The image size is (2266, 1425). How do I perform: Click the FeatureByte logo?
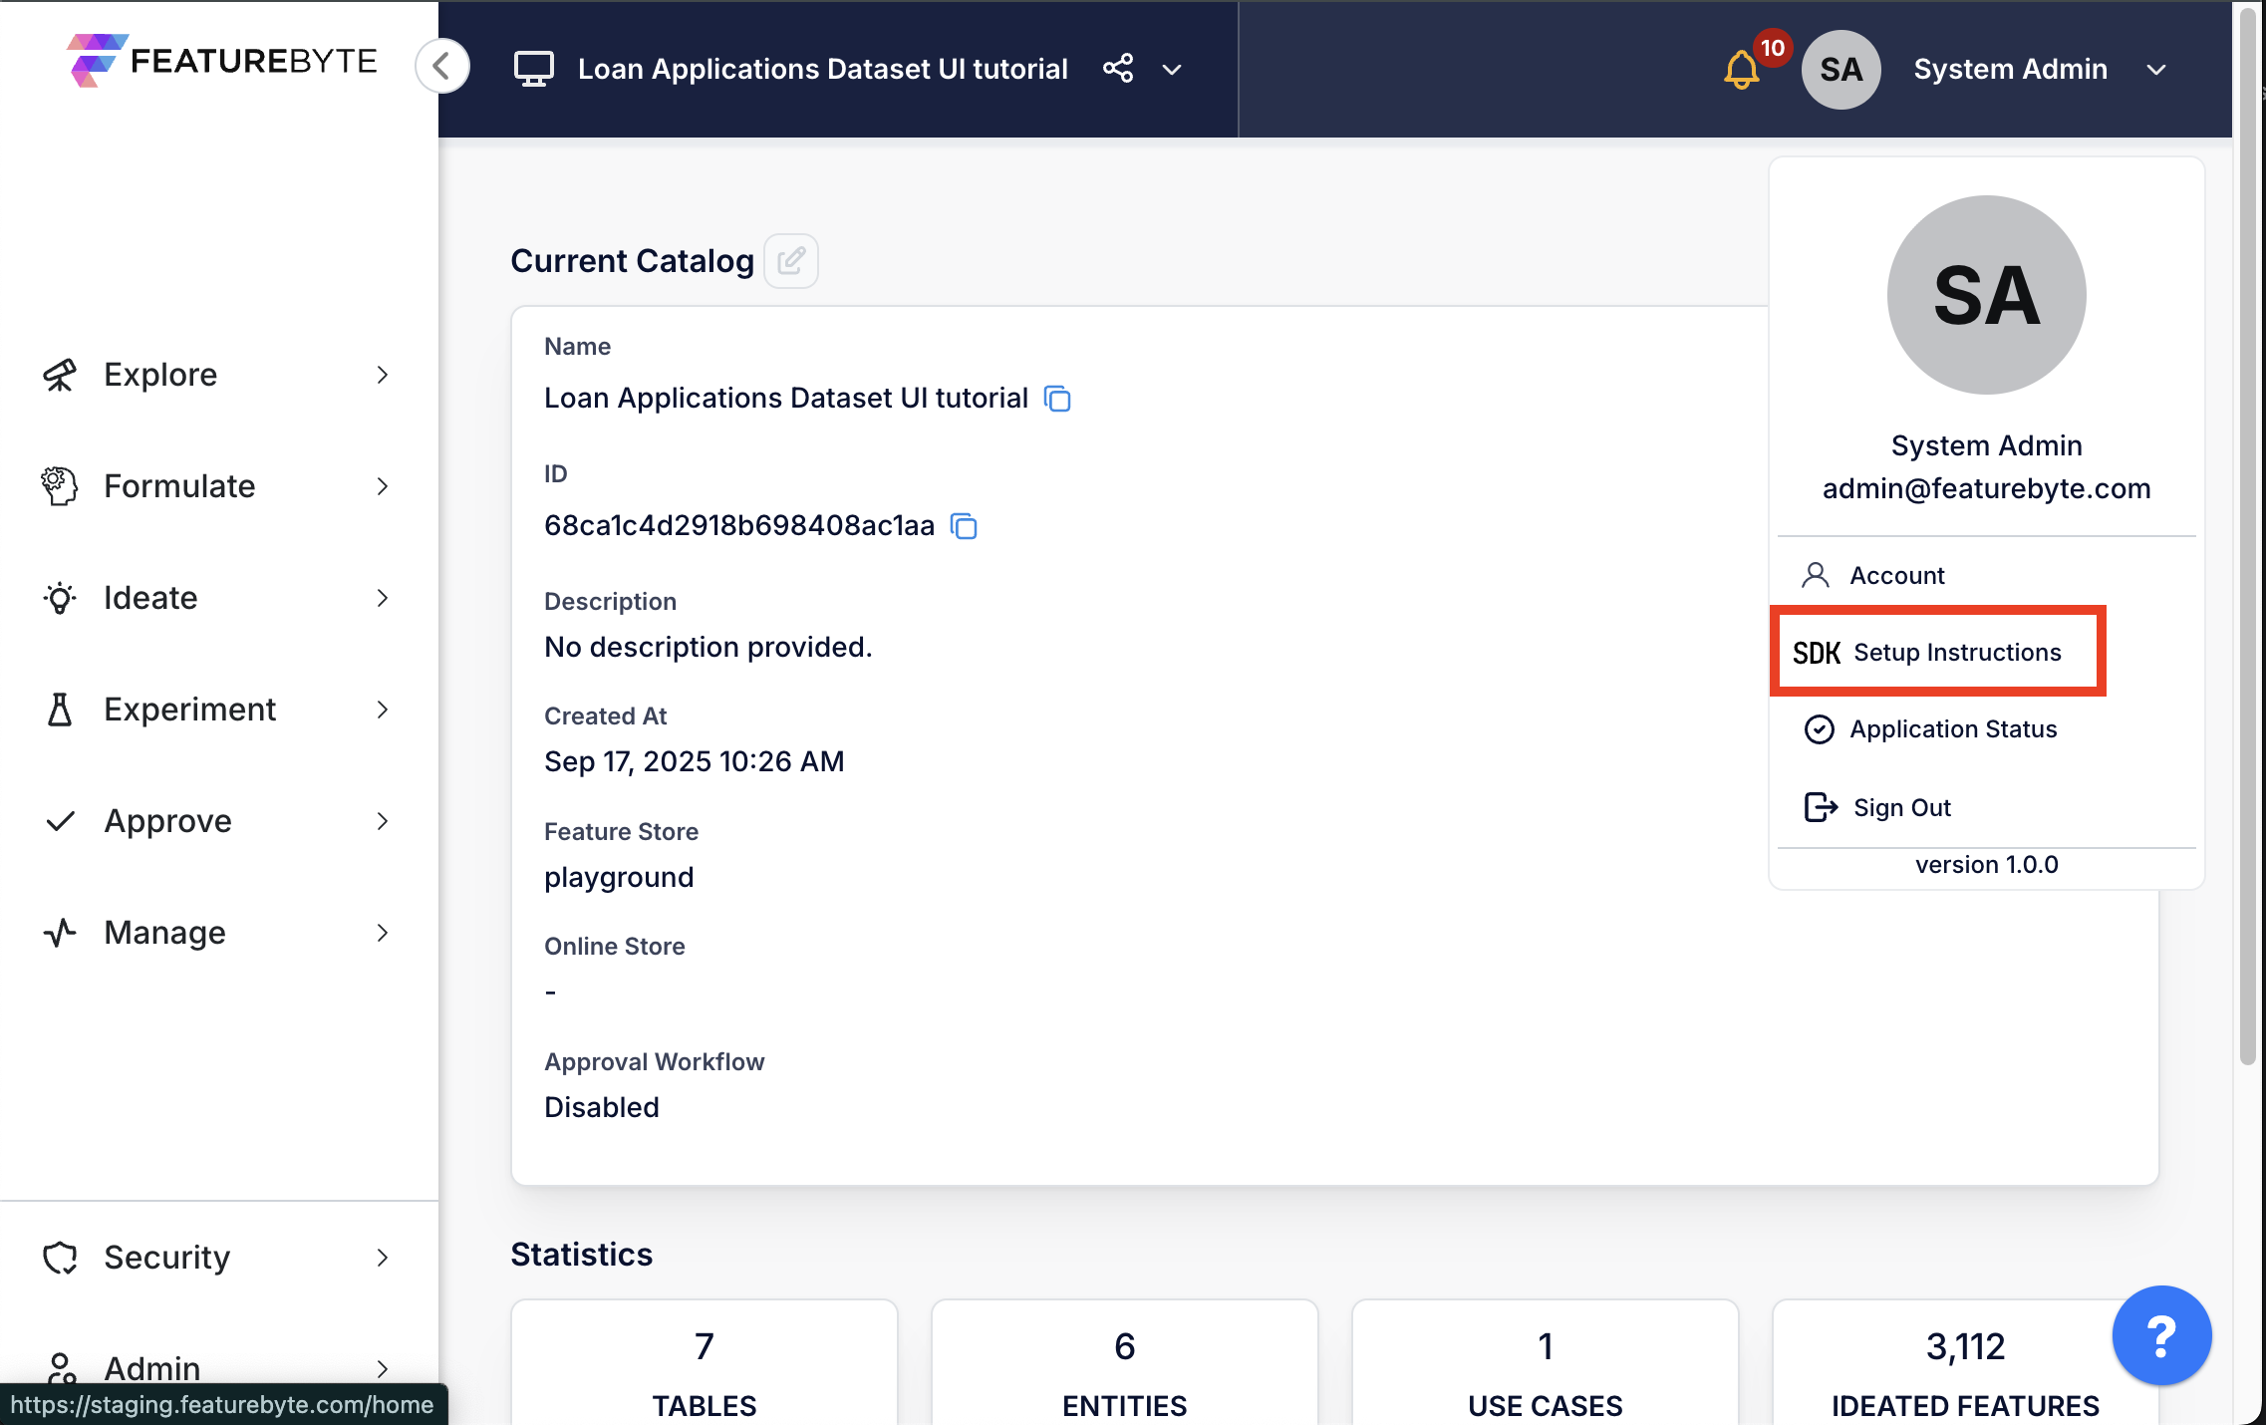(x=222, y=61)
